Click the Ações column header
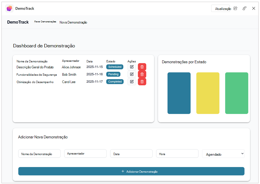260x184 pixels. click(132, 61)
